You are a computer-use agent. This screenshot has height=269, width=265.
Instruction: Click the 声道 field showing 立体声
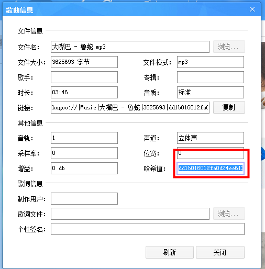211,138
